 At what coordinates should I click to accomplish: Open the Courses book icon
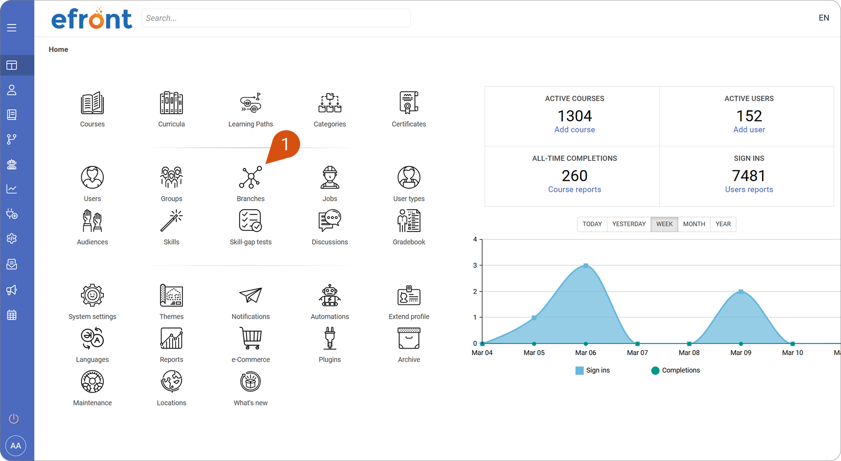tap(92, 103)
